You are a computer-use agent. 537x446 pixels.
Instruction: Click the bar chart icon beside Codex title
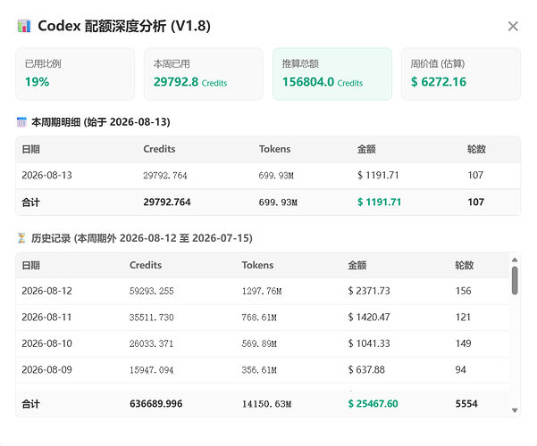pyautogui.click(x=24, y=26)
